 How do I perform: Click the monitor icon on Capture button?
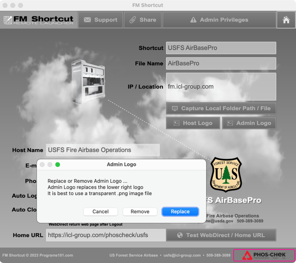click(175, 109)
